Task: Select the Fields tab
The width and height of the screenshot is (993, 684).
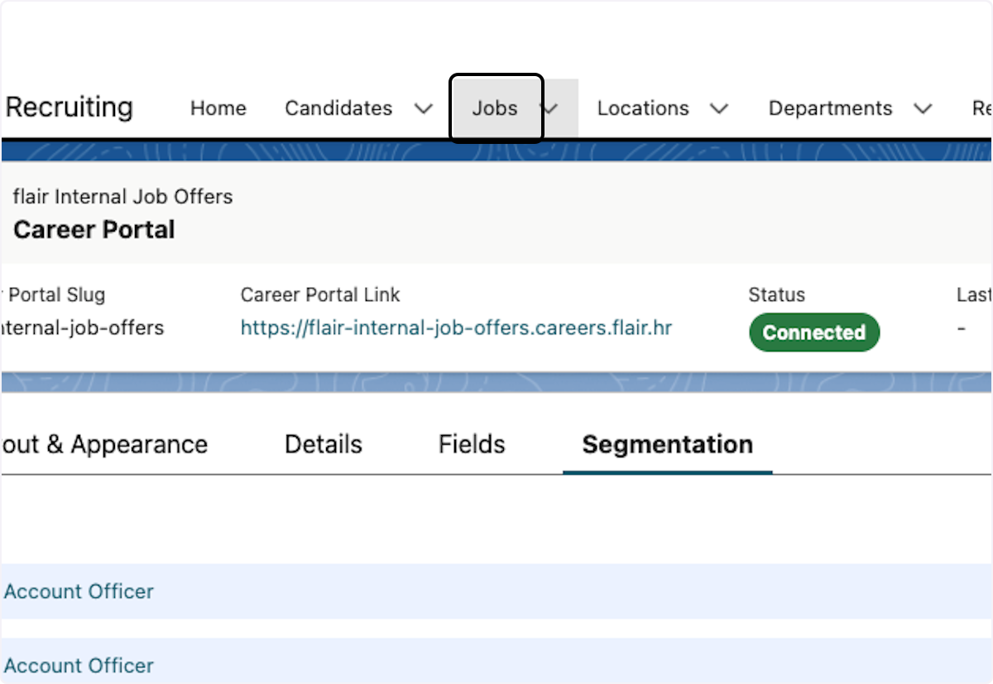Action: [x=472, y=444]
